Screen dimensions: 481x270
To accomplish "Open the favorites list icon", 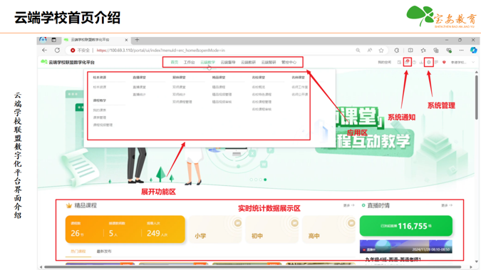I will tap(423, 51).
